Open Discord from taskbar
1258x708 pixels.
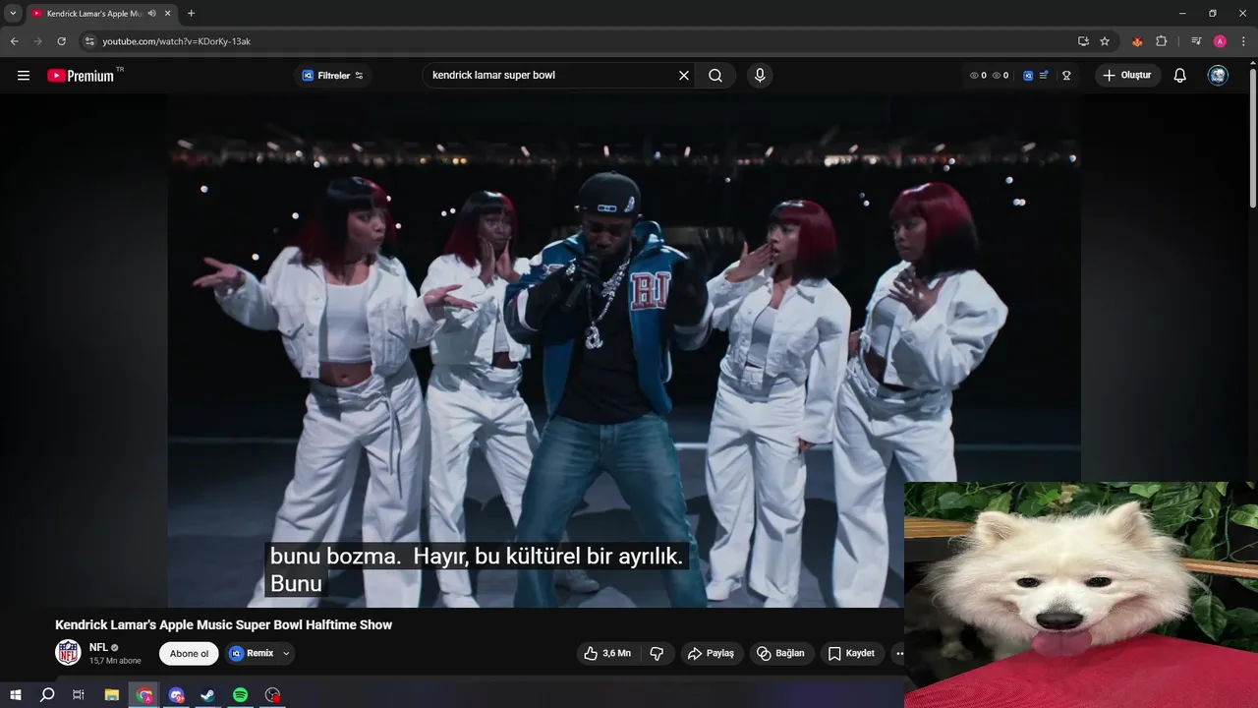click(176, 694)
